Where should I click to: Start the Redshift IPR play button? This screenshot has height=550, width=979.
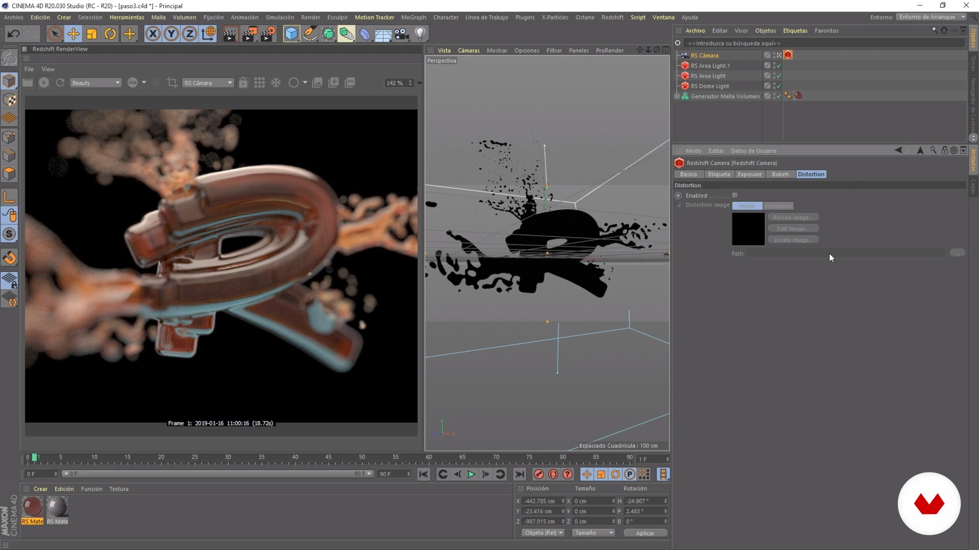(x=44, y=82)
